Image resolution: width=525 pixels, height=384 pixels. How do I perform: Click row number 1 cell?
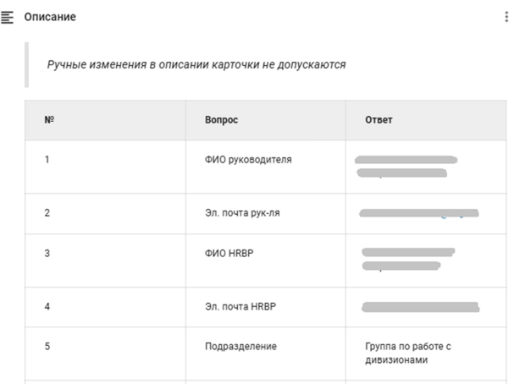click(105, 167)
